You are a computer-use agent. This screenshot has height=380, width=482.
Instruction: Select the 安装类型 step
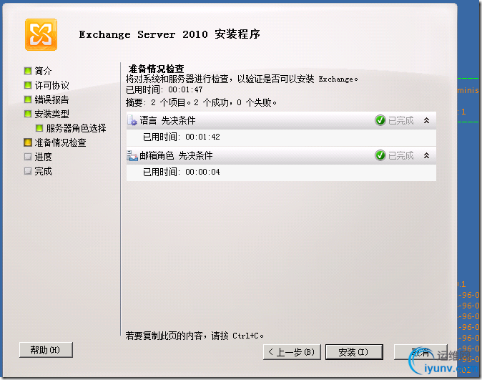[x=51, y=115]
